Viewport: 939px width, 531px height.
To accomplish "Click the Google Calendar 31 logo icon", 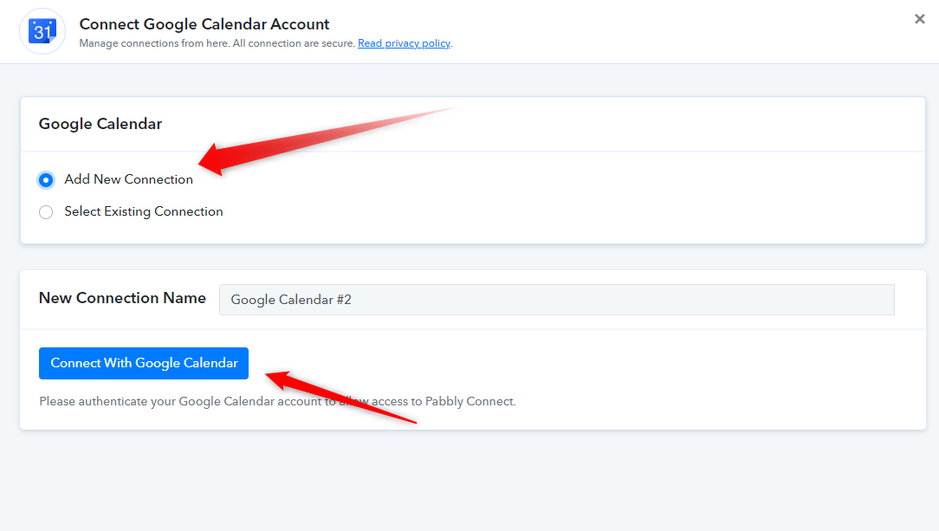I will pos(42,31).
